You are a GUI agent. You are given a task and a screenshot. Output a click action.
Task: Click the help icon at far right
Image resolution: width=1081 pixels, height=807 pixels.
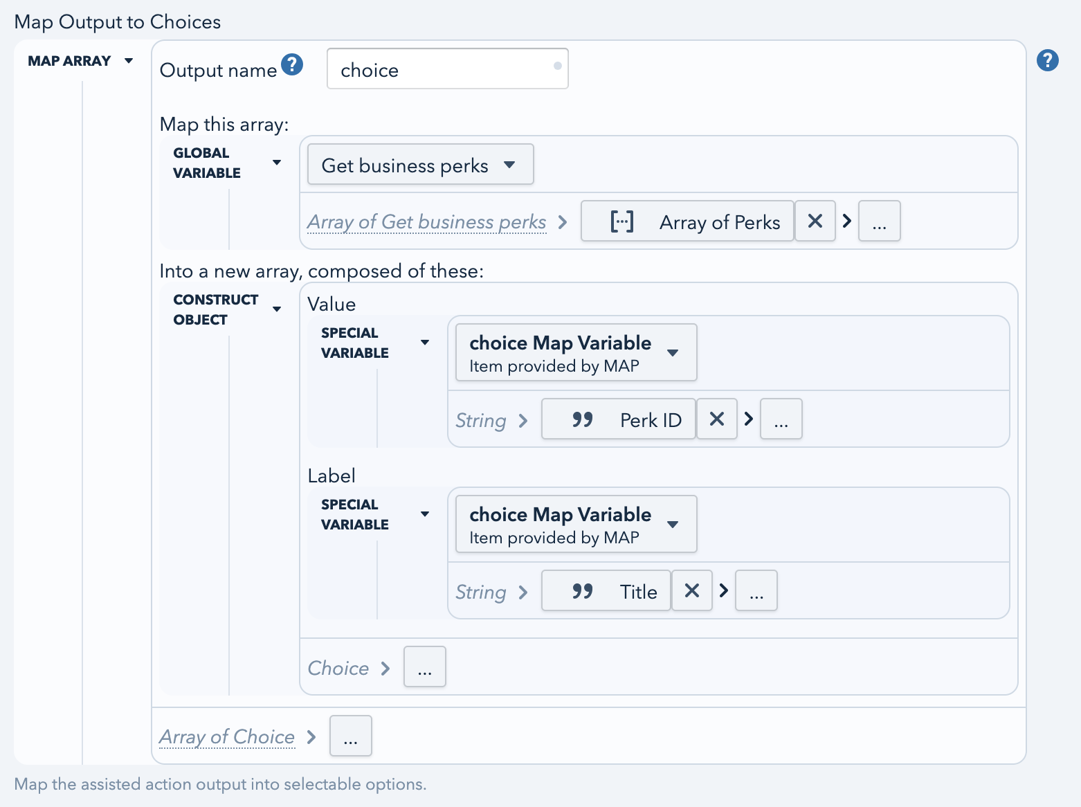click(x=1047, y=61)
